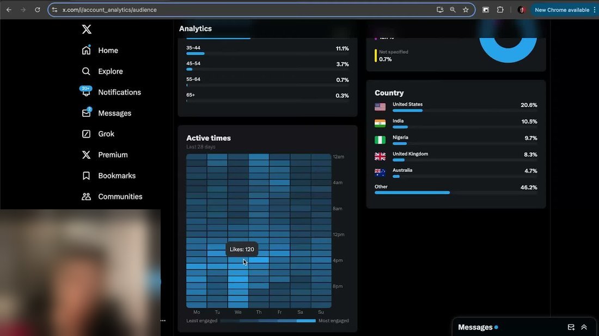Click the We column label in heatmap

coord(238,312)
